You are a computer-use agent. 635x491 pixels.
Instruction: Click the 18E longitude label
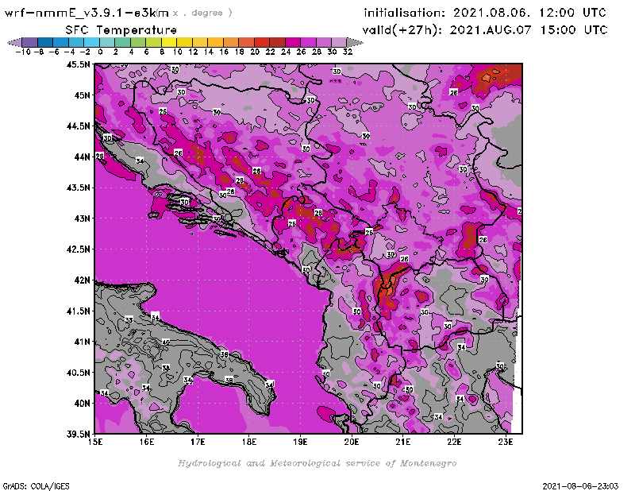[249, 442]
